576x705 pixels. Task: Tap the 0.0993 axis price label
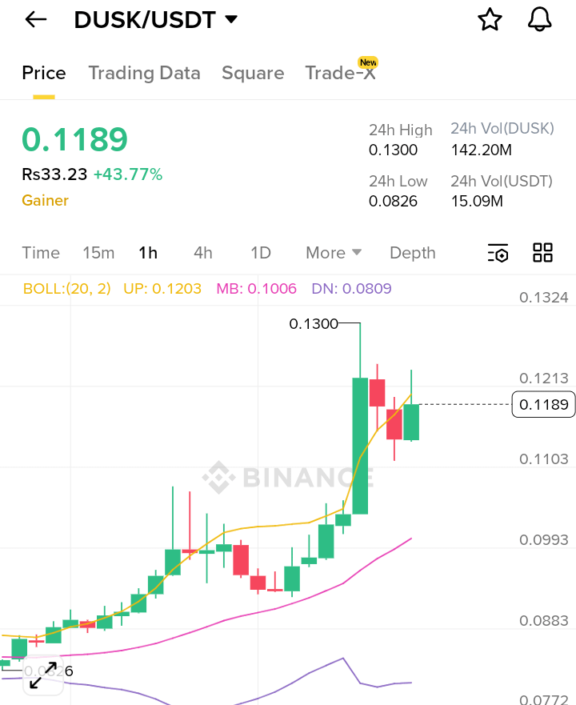pyautogui.click(x=544, y=540)
